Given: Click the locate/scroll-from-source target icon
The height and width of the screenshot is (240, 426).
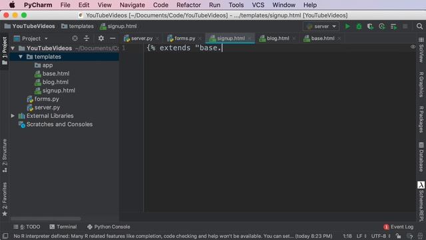Looking at the screenshot, I should [75, 39].
